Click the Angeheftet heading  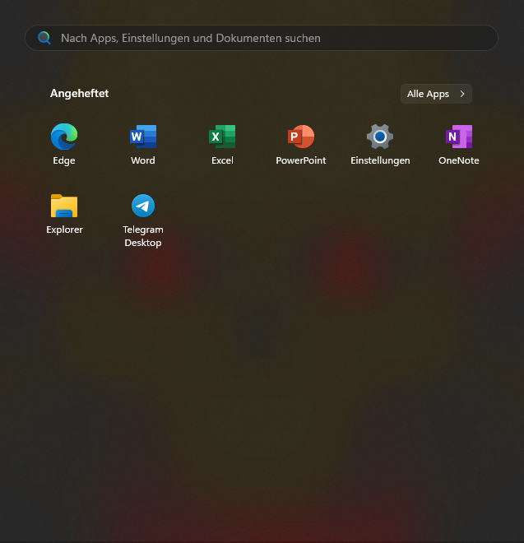pyautogui.click(x=79, y=94)
